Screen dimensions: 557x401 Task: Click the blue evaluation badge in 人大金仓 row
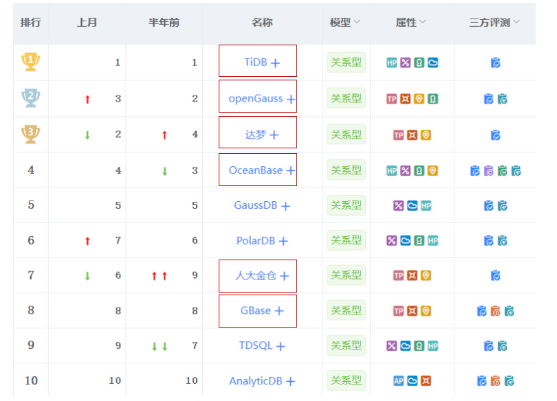click(x=496, y=275)
